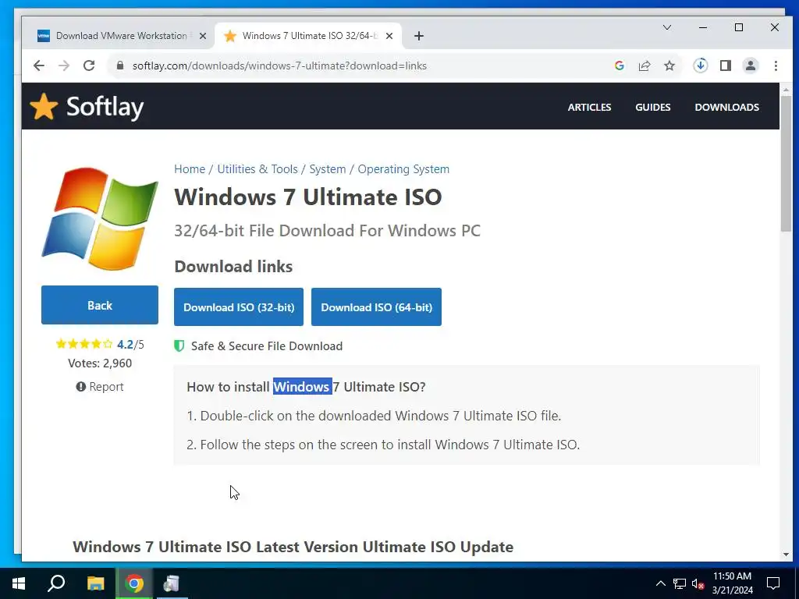Open File Explorer from taskbar
The height and width of the screenshot is (599, 799).
tap(95, 583)
